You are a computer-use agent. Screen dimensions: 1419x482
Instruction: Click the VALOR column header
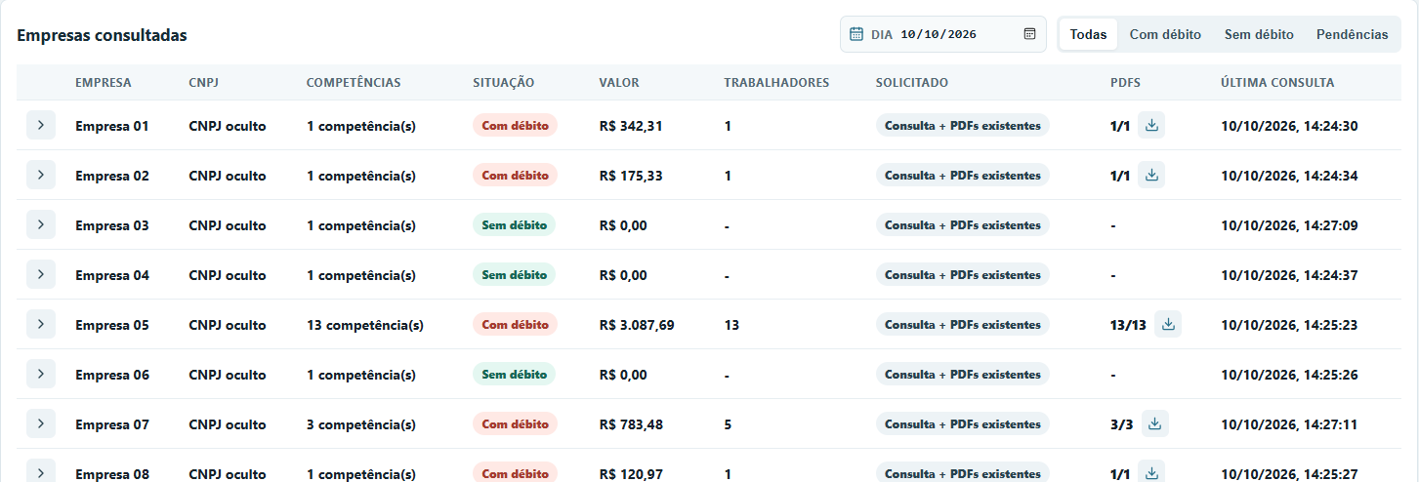pyautogui.click(x=619, y=83)
